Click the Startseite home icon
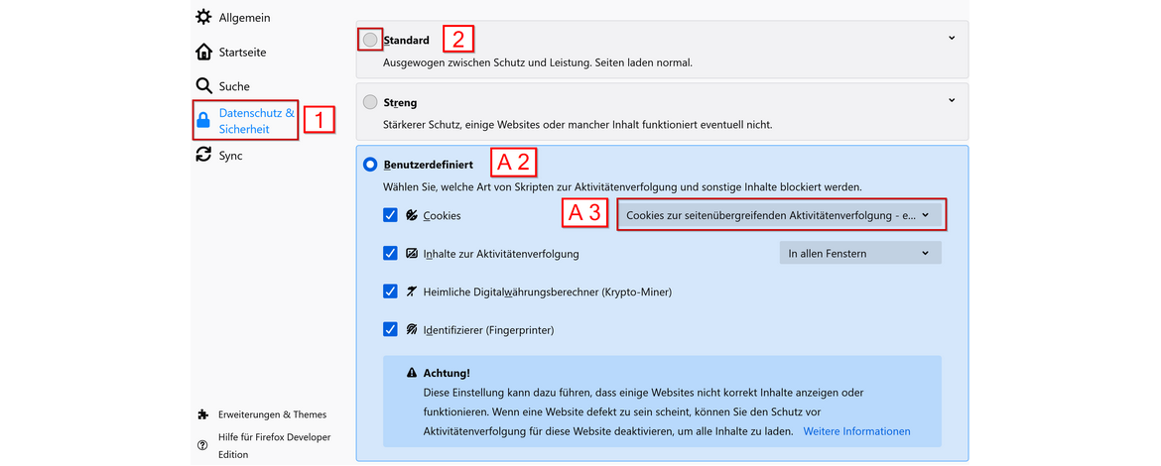The height and width of the screenshot is (466, 1161). pyautogui.click(x=203, y=52)
